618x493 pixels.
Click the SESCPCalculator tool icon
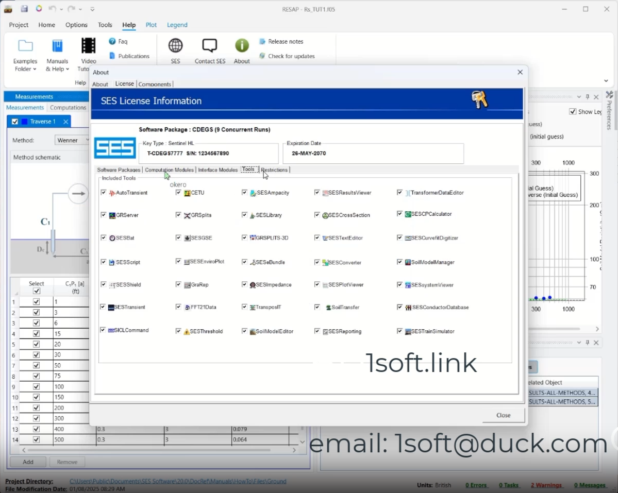click(x=408, y=214)
